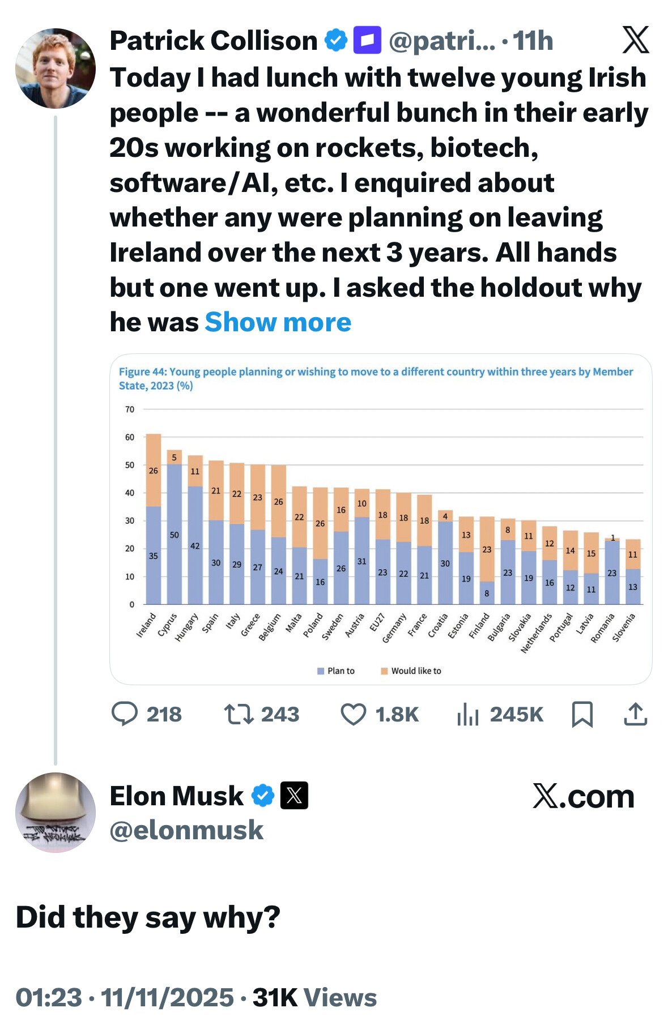
Task: Like the tweet with heart icon
Action: pos(354,714)
